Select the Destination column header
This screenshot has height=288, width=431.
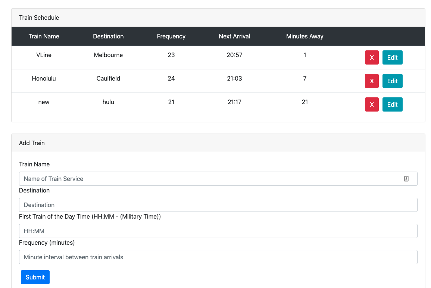(x=108, y=36)
